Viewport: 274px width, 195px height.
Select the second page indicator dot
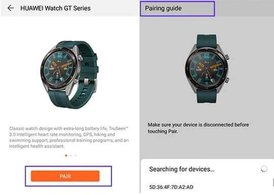(x=71, y=155)
